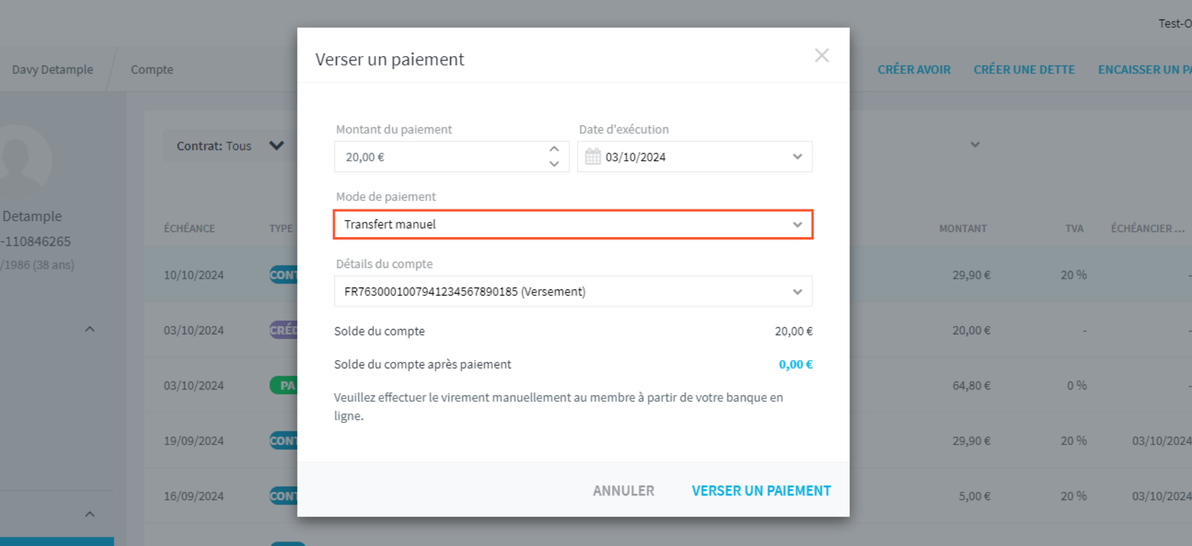Expand the Contrat: Tous filter chevron
1192x546 pixels.
click(276, 146)
